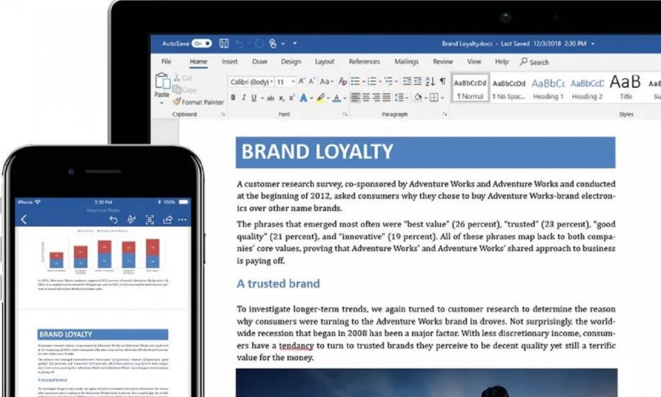Toggle Superscript formatting
661x397 pixels.
tap(291, 98)
